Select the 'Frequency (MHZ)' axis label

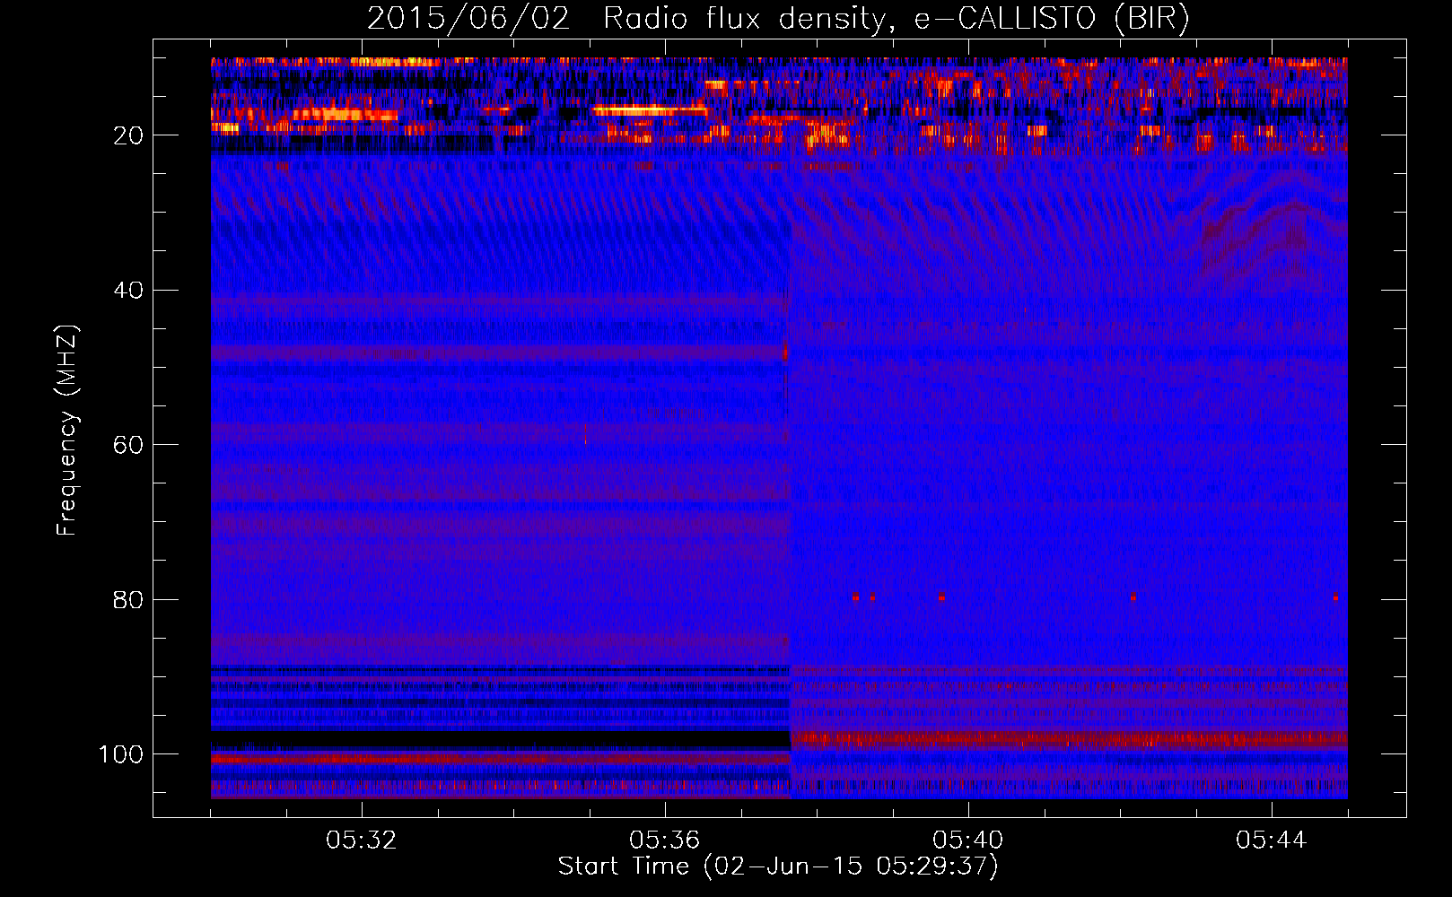pos(67,431)
